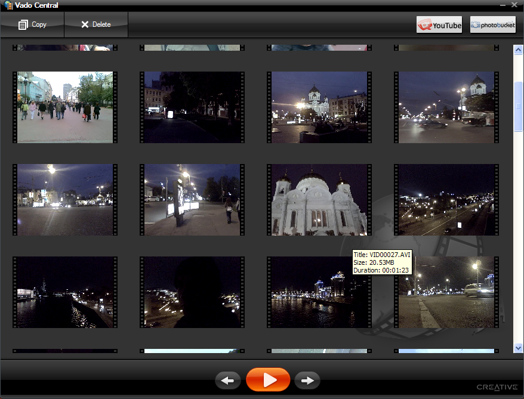This screenshot has width=524, height=399.
Task: Select the white cathedral close-up night thumbnail
Action: point(319,200)
